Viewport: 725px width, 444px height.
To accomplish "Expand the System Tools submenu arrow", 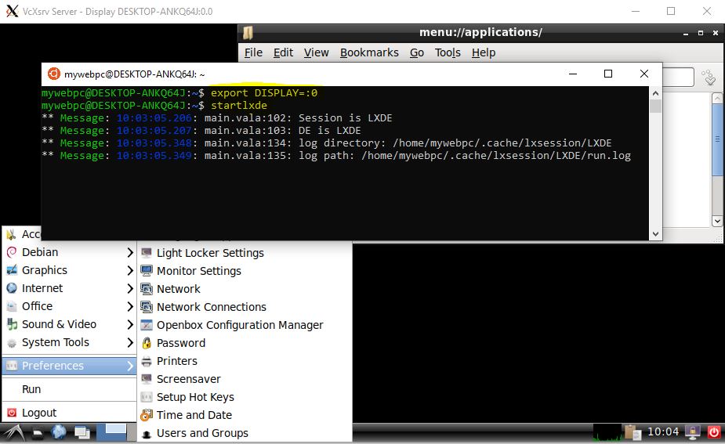I will point(130,342).
